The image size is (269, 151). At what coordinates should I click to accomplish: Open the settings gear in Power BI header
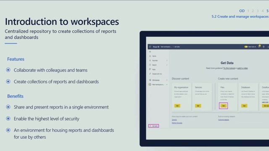click(x=264, y=47)
